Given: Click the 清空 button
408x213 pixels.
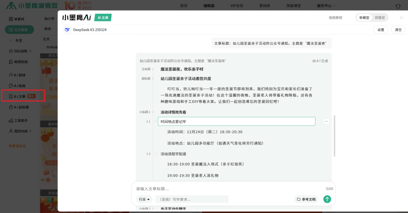Looking at the screenshot, I should coord(398,30).
